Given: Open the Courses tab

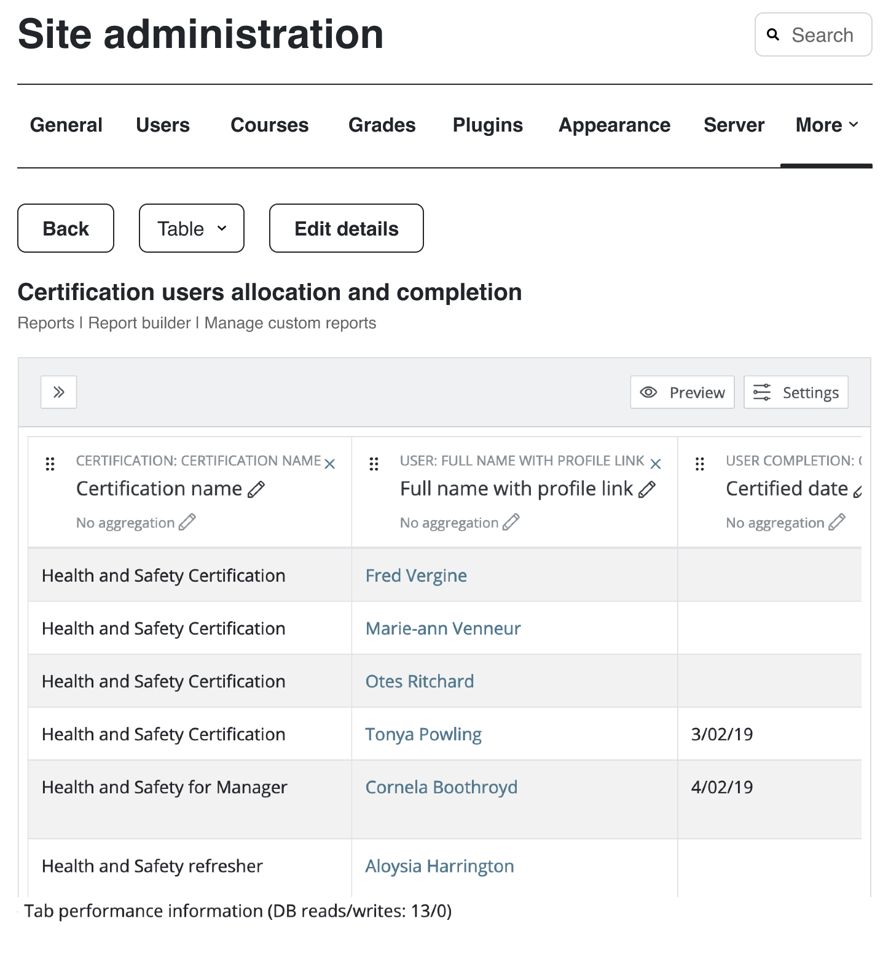Looking at the screenshot, I should 270,125.
